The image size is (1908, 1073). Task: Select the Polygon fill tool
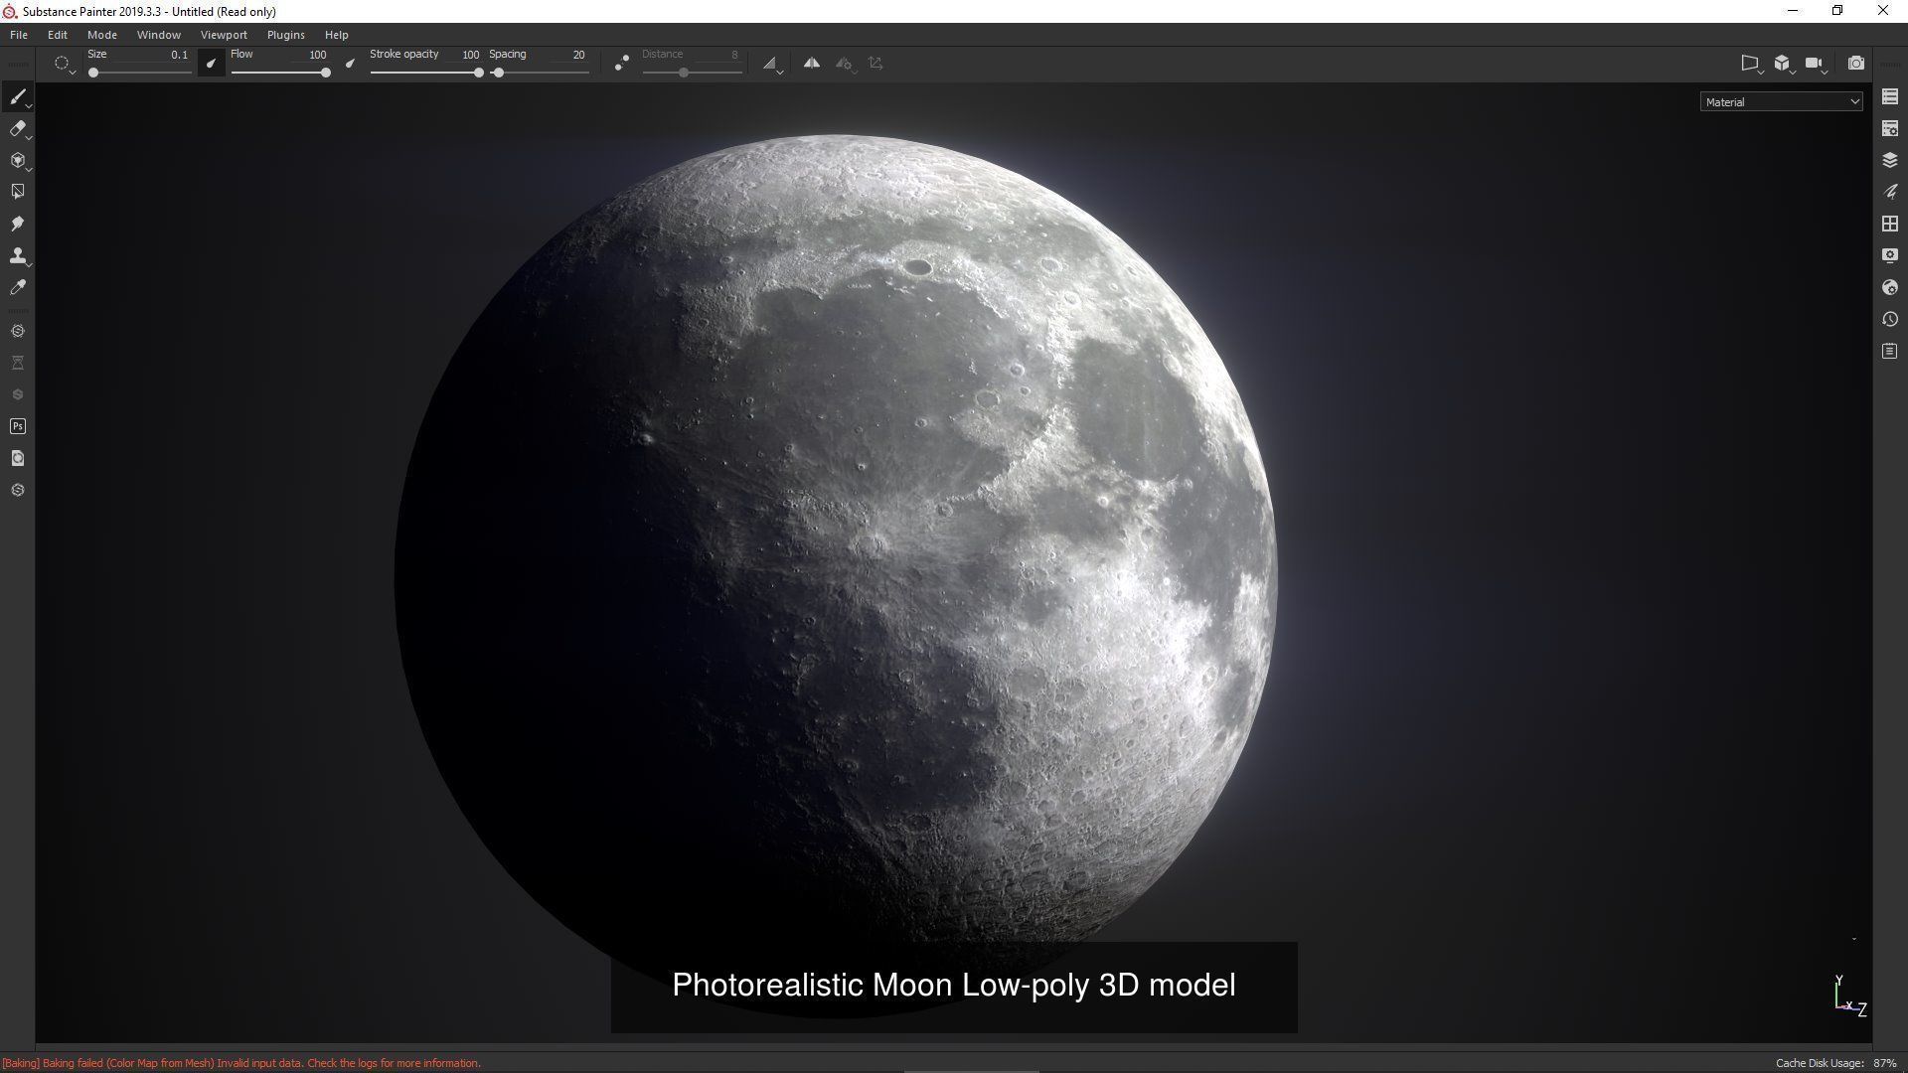17,191
